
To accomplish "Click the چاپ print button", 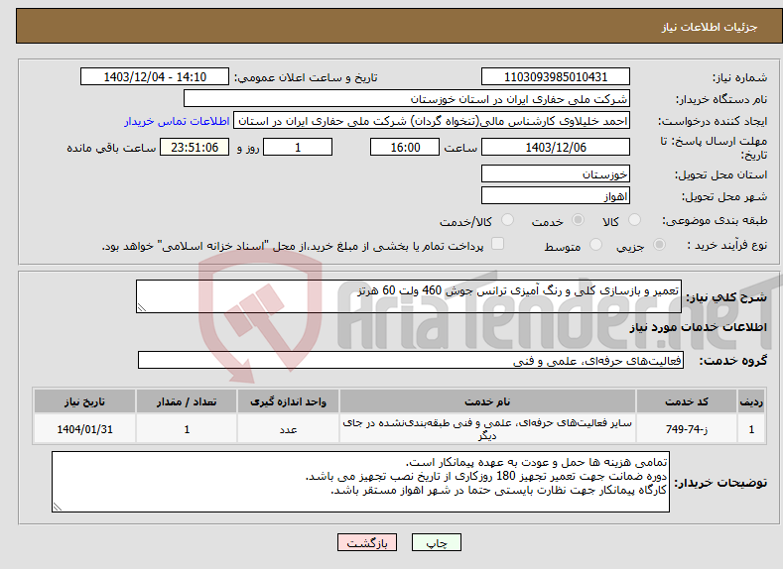I will point(437,542).
